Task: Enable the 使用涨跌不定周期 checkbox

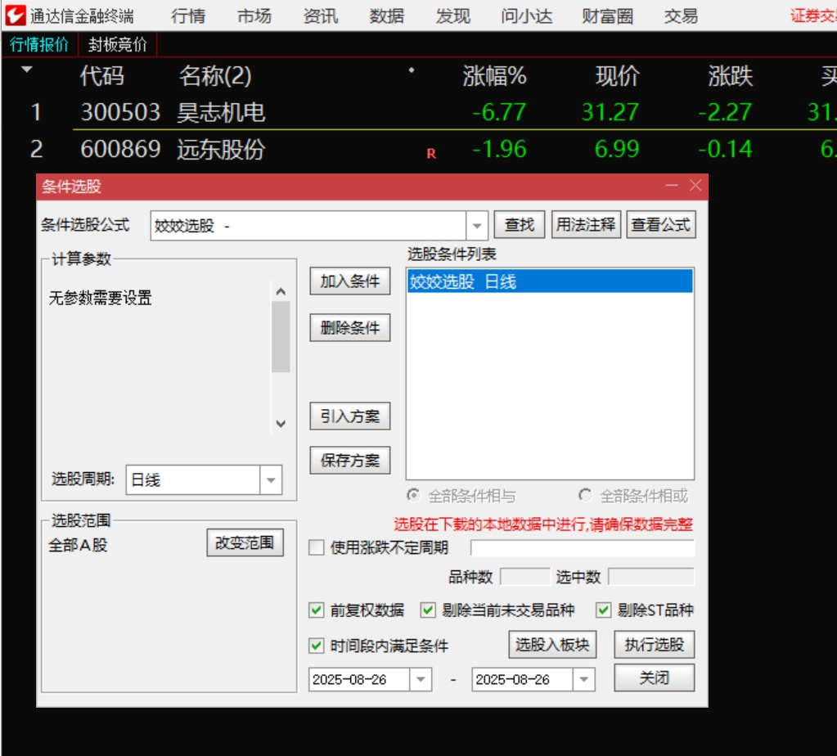Action: (317, 547)
